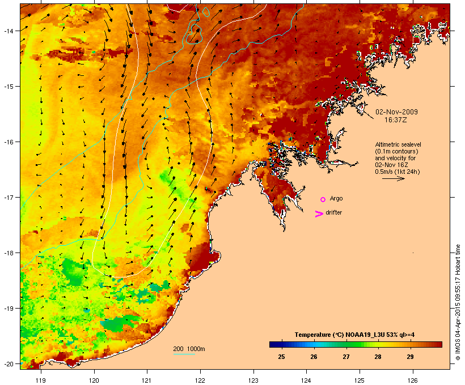This screenshot has height=385, width=465.
Task: Click the '0.5m/s (1kt 24h)' label
Action: pyautogui.click(x=398, y=172)
